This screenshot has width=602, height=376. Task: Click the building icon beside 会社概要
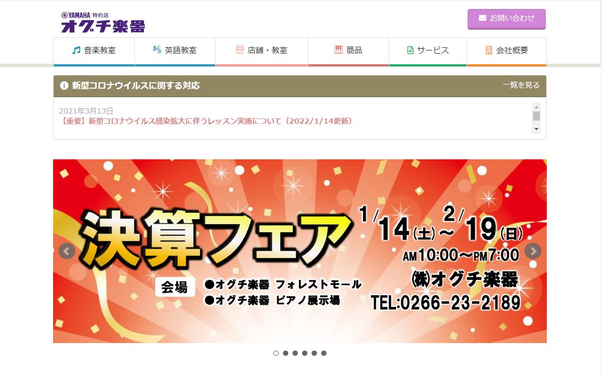(x=489, y=50)
